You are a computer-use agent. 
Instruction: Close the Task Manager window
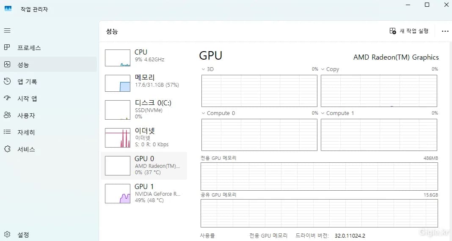[x=446, y=5]
